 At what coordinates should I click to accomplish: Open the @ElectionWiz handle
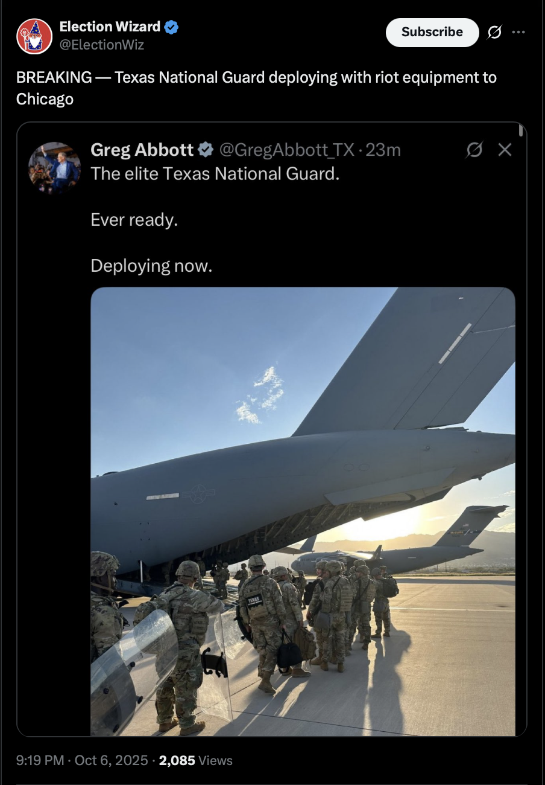[x=102, y=45]
